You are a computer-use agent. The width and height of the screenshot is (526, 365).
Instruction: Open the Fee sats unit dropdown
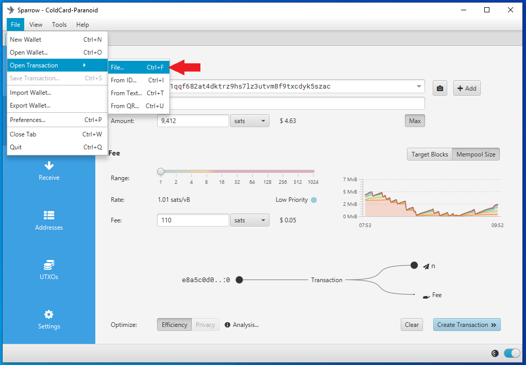249,220
